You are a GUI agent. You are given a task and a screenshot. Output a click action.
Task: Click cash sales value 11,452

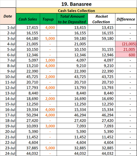tap(28, 137)
